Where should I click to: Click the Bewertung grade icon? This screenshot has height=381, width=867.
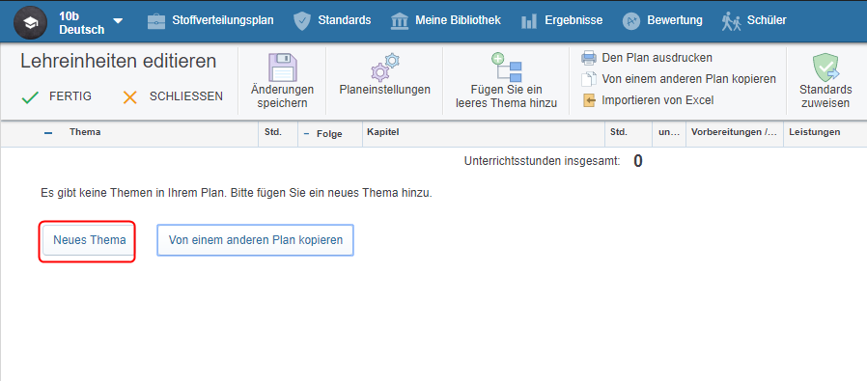tap(630, 21)
